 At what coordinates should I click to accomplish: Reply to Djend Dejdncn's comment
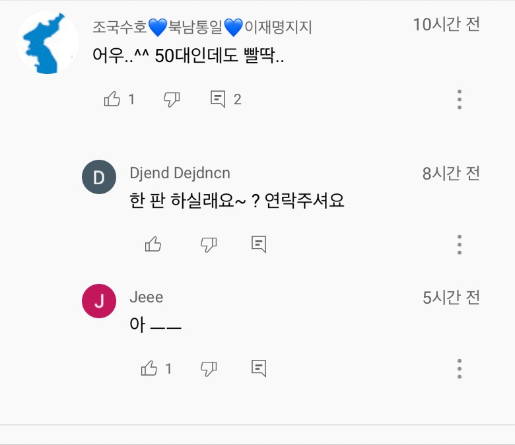[x=259, y=244]
